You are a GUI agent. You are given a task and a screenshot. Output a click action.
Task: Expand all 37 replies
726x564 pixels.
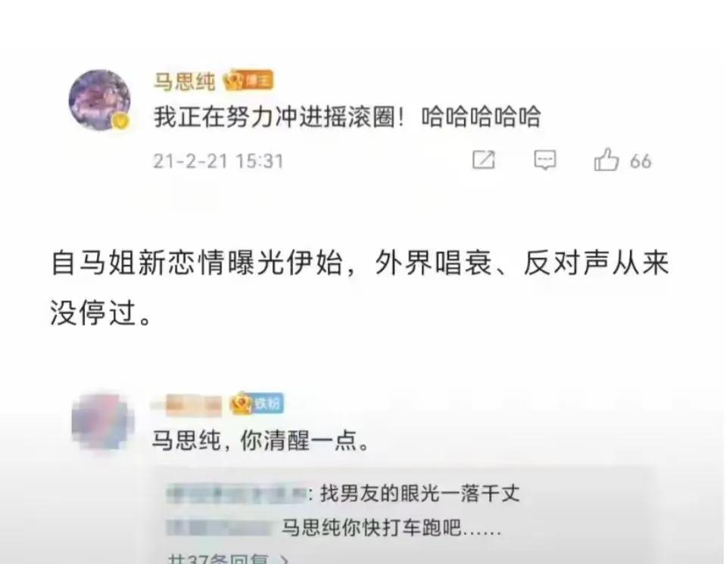229,559
